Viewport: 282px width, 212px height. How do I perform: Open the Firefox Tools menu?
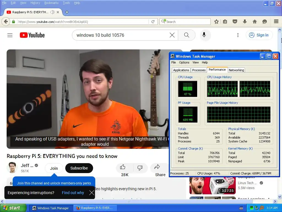pyautogui.click(x=66, y=3)
